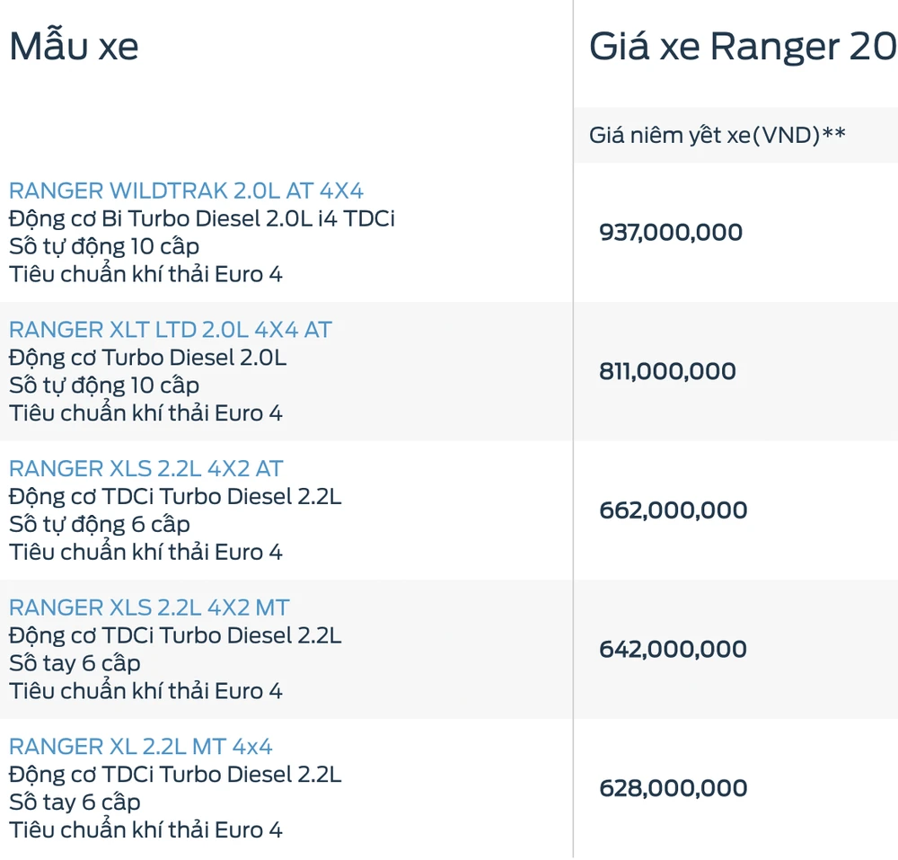
Task: Click the RANGER XLT LTD 2.0L 4X4 AT link
Action: (x=170, y=330)
